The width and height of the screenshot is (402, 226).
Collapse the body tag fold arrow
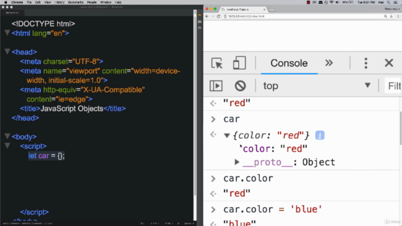(7, 136)
